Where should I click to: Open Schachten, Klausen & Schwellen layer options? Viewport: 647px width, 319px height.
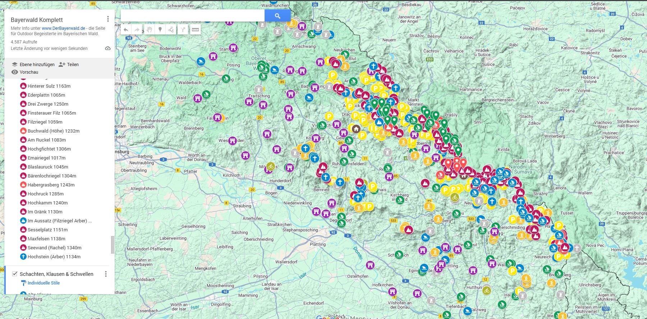coord(106,274)
